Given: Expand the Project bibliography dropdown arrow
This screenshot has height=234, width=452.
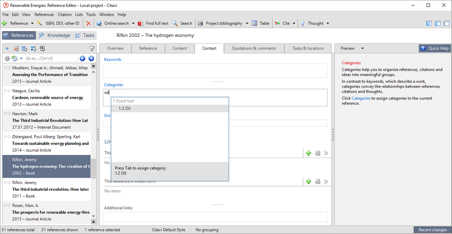Looking at the screenshot, I should [247, 23].
